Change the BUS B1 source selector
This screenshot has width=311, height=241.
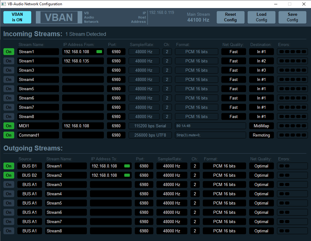tap(30, 166)
